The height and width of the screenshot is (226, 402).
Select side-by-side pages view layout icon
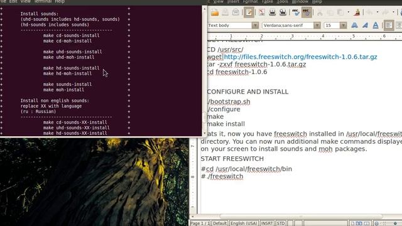(x=360, y=223)
